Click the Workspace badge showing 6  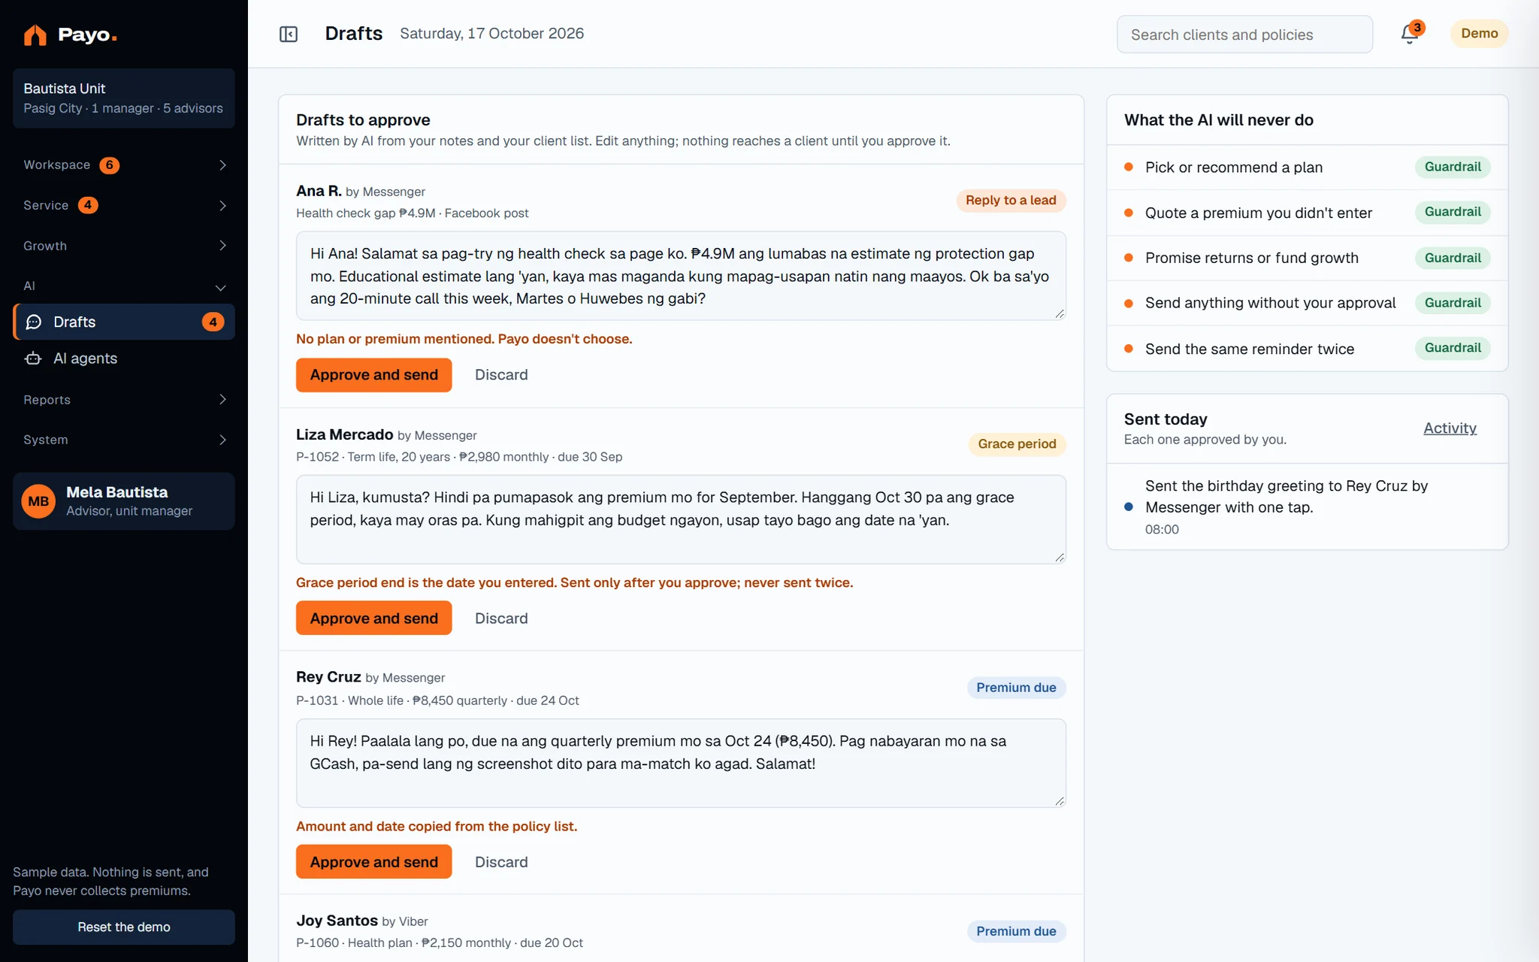pyautogui.click(x=110, y=165)
